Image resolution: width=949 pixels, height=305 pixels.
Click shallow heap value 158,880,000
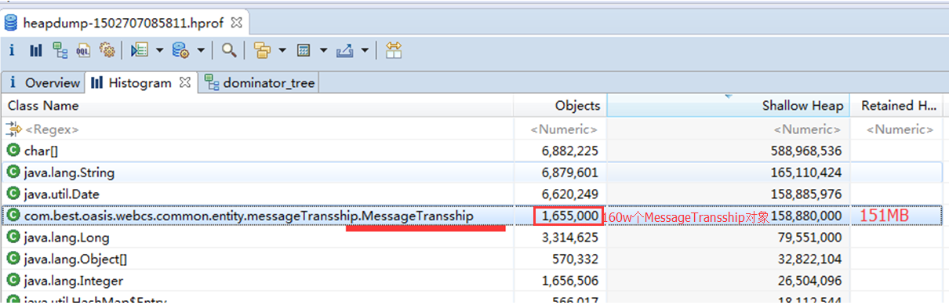806,216
